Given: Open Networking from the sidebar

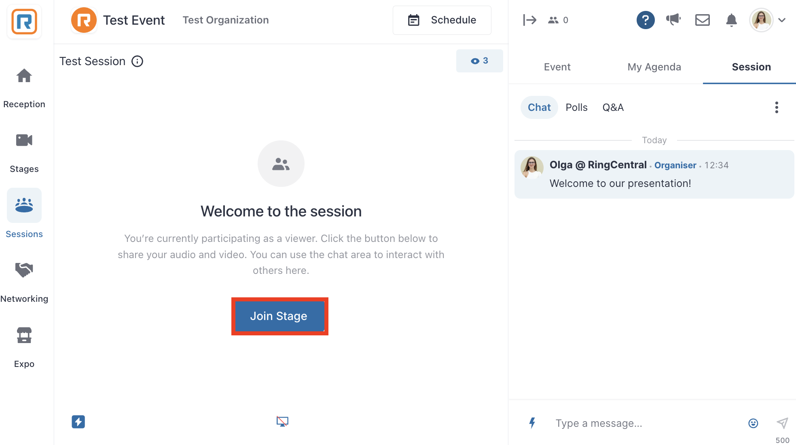Looking at the screenshot, I should pos(24,282).
